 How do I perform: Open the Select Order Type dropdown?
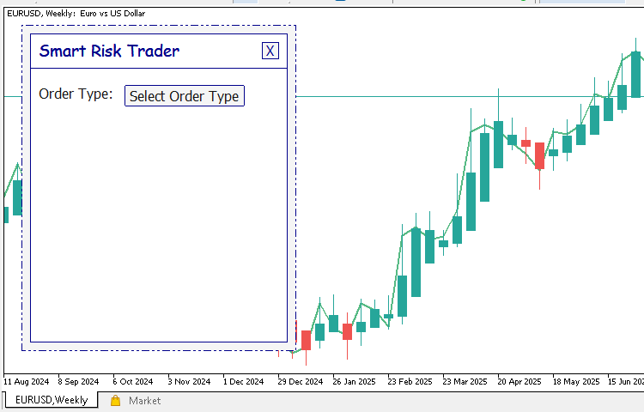pos(185,96)
